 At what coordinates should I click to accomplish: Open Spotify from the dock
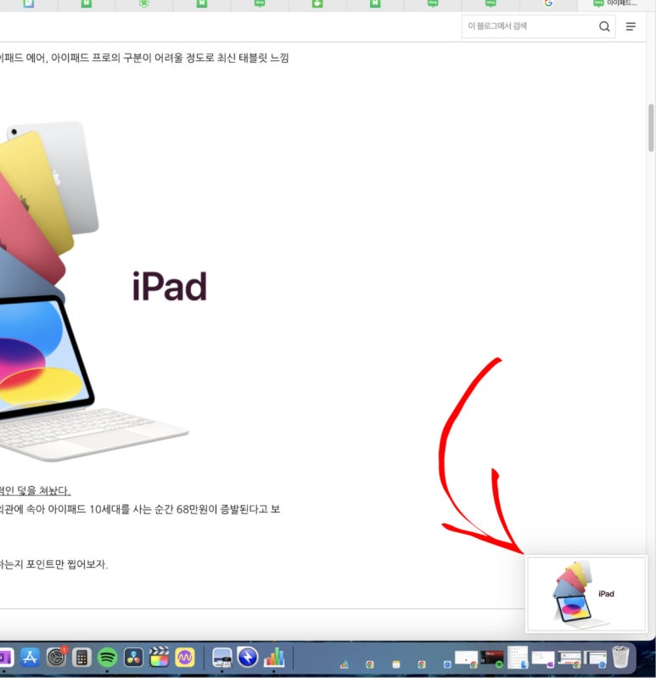point(107,658)
